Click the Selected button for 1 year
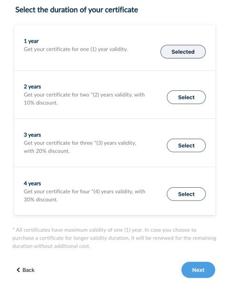 coord(183,52)
